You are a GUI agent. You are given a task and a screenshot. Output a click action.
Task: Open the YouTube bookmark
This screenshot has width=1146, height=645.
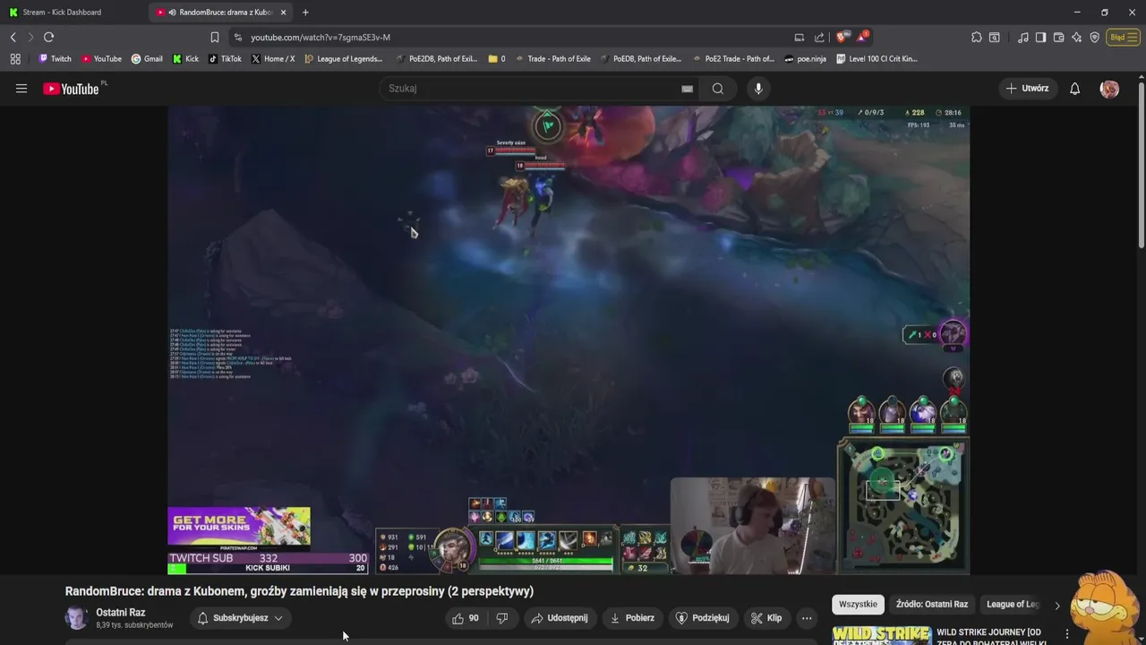tap(101, 59)
